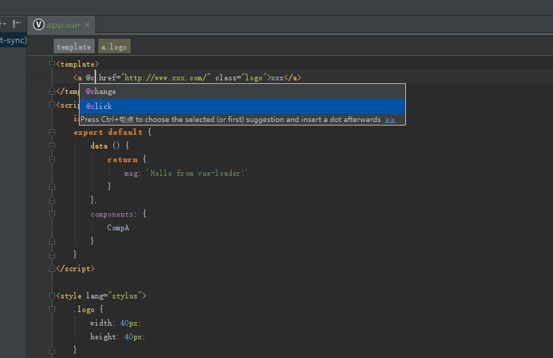
Task: Collapse the .logo rule fold marker
Action: [x=52, y=310]
